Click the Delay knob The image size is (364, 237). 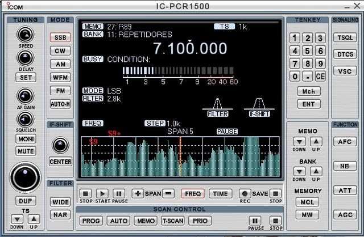tap(25, 58)
